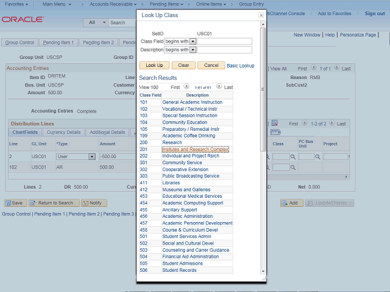Open Description operator dropdown
This screenshot has height=292, width=390.
coord(193,50)
